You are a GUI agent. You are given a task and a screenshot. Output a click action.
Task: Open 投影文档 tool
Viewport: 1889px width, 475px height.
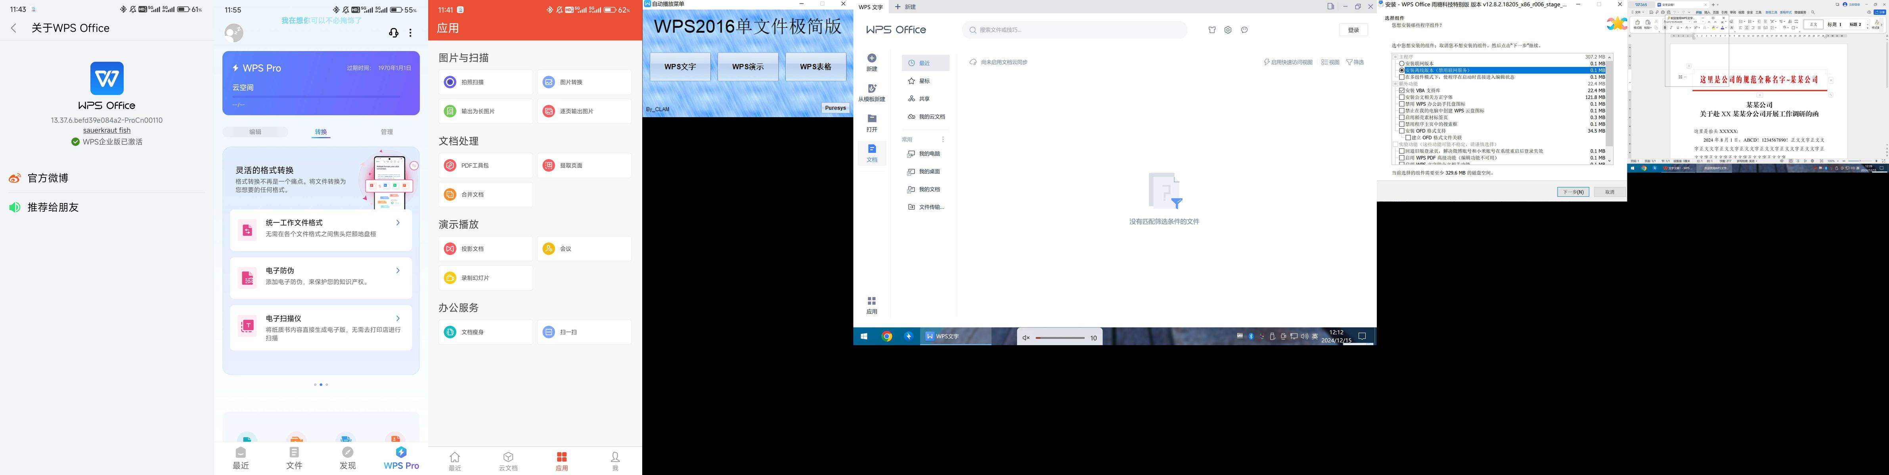486,249
